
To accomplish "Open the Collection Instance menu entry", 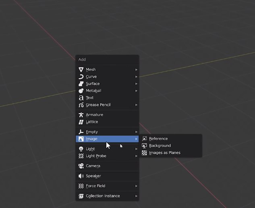I will click(x=107, y=196).
